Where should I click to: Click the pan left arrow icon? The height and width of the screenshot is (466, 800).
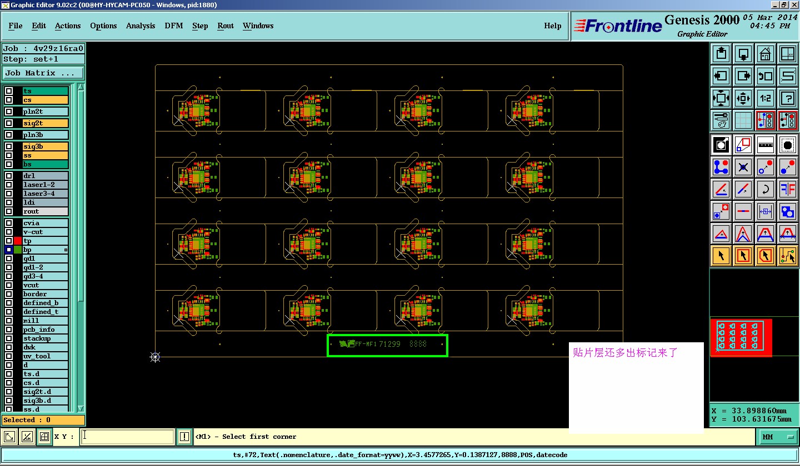tap(721, 76)
